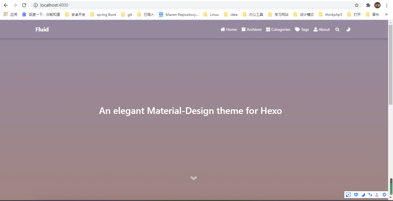Visit the About page link
The height and width of the screenshot is (201, 393).
[x=321, y=29]
